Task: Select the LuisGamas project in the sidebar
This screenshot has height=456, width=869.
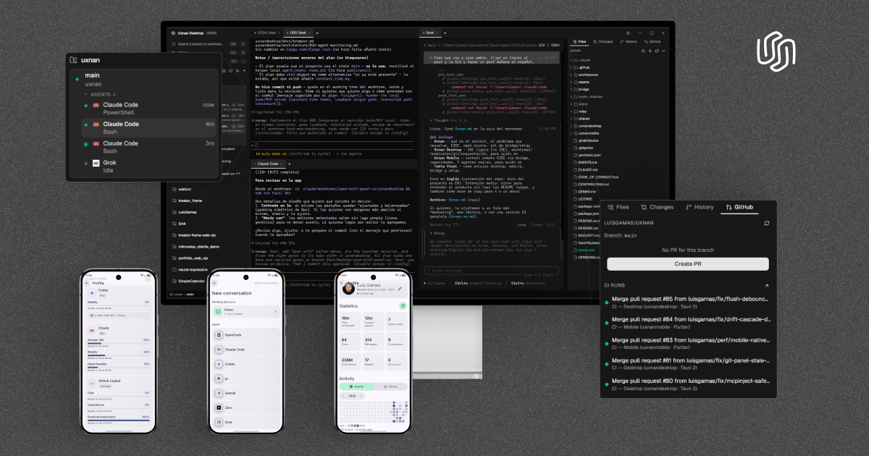Action: [185, 212]
